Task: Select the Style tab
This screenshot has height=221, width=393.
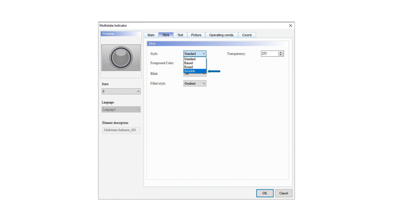Action: click(x=166, y=35)
